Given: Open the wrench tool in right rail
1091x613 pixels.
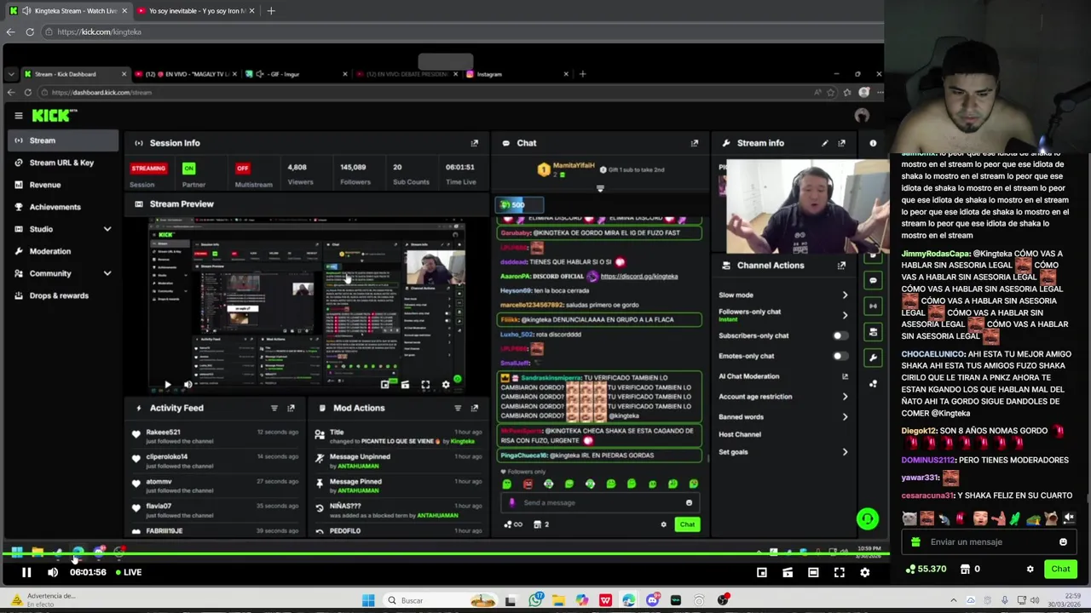Looking at the screenshot, I should click(x=873, y=358).
